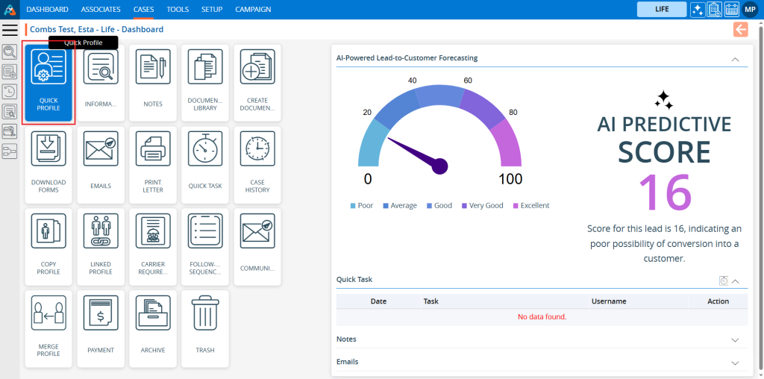Screen dimensions: 764x379
Task: Open the Print Letter tile
Action: point(153,165)
